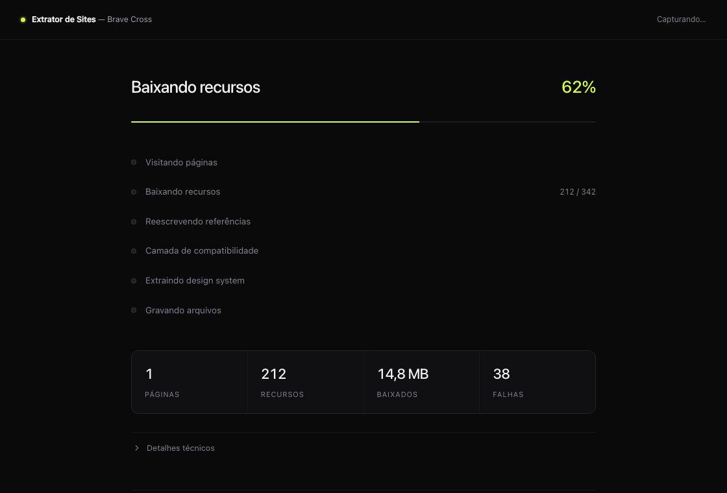Open the Detalhes técnicos label

point(180,448)
